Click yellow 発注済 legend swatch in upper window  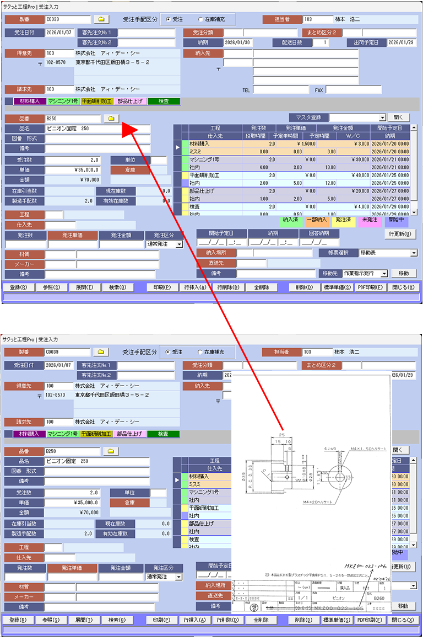(x=343, y=220)
